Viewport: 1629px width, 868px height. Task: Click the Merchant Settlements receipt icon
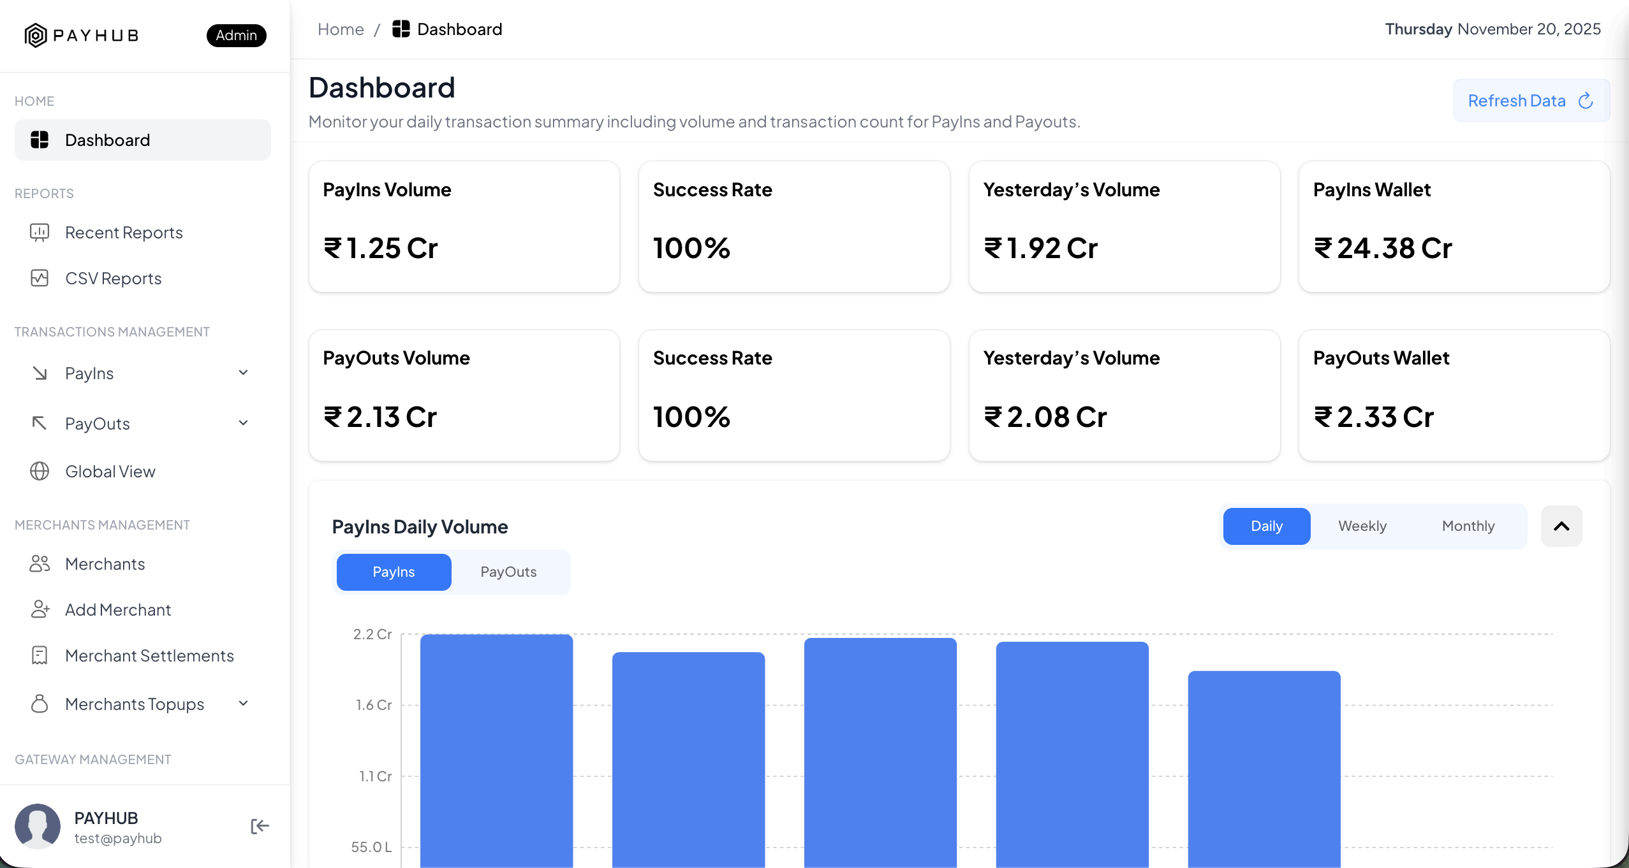point(40,656)
